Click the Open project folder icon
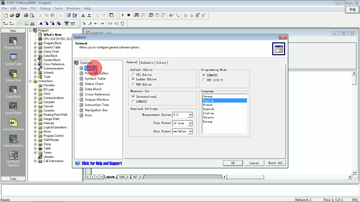The image size is (360, 202). pyautogui.click(x=12, y=15)
